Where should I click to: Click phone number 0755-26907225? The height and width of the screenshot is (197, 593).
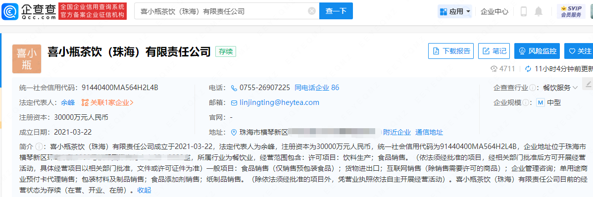pyautogui.click(x=264, y=88)
